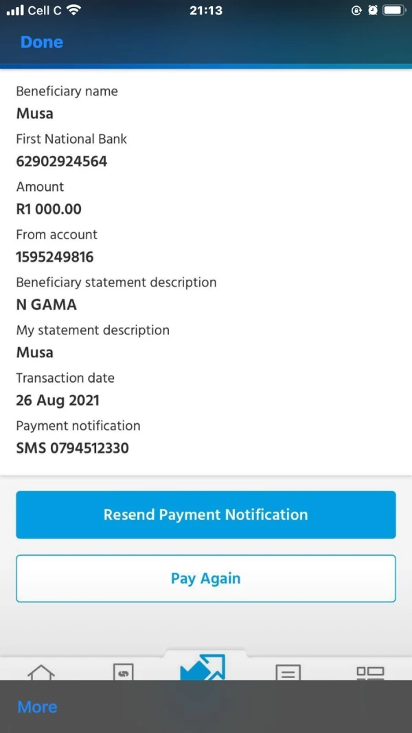Screen dimensions: 412x733
Task: Tap the from account number 1595249816
Action: click(x=55, y=257)
